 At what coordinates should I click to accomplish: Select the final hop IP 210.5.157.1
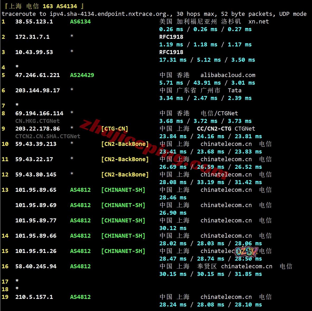point(34,297)
